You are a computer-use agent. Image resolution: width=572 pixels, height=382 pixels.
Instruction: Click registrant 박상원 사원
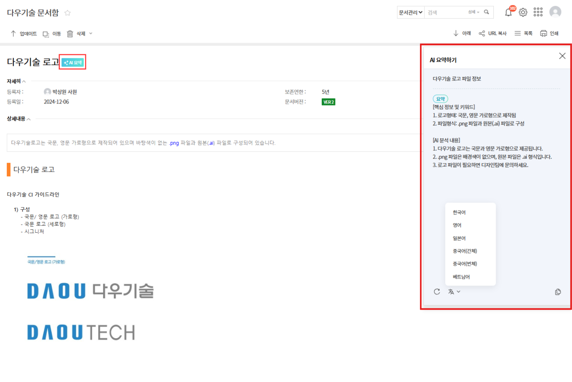click(x=60, y=92)
